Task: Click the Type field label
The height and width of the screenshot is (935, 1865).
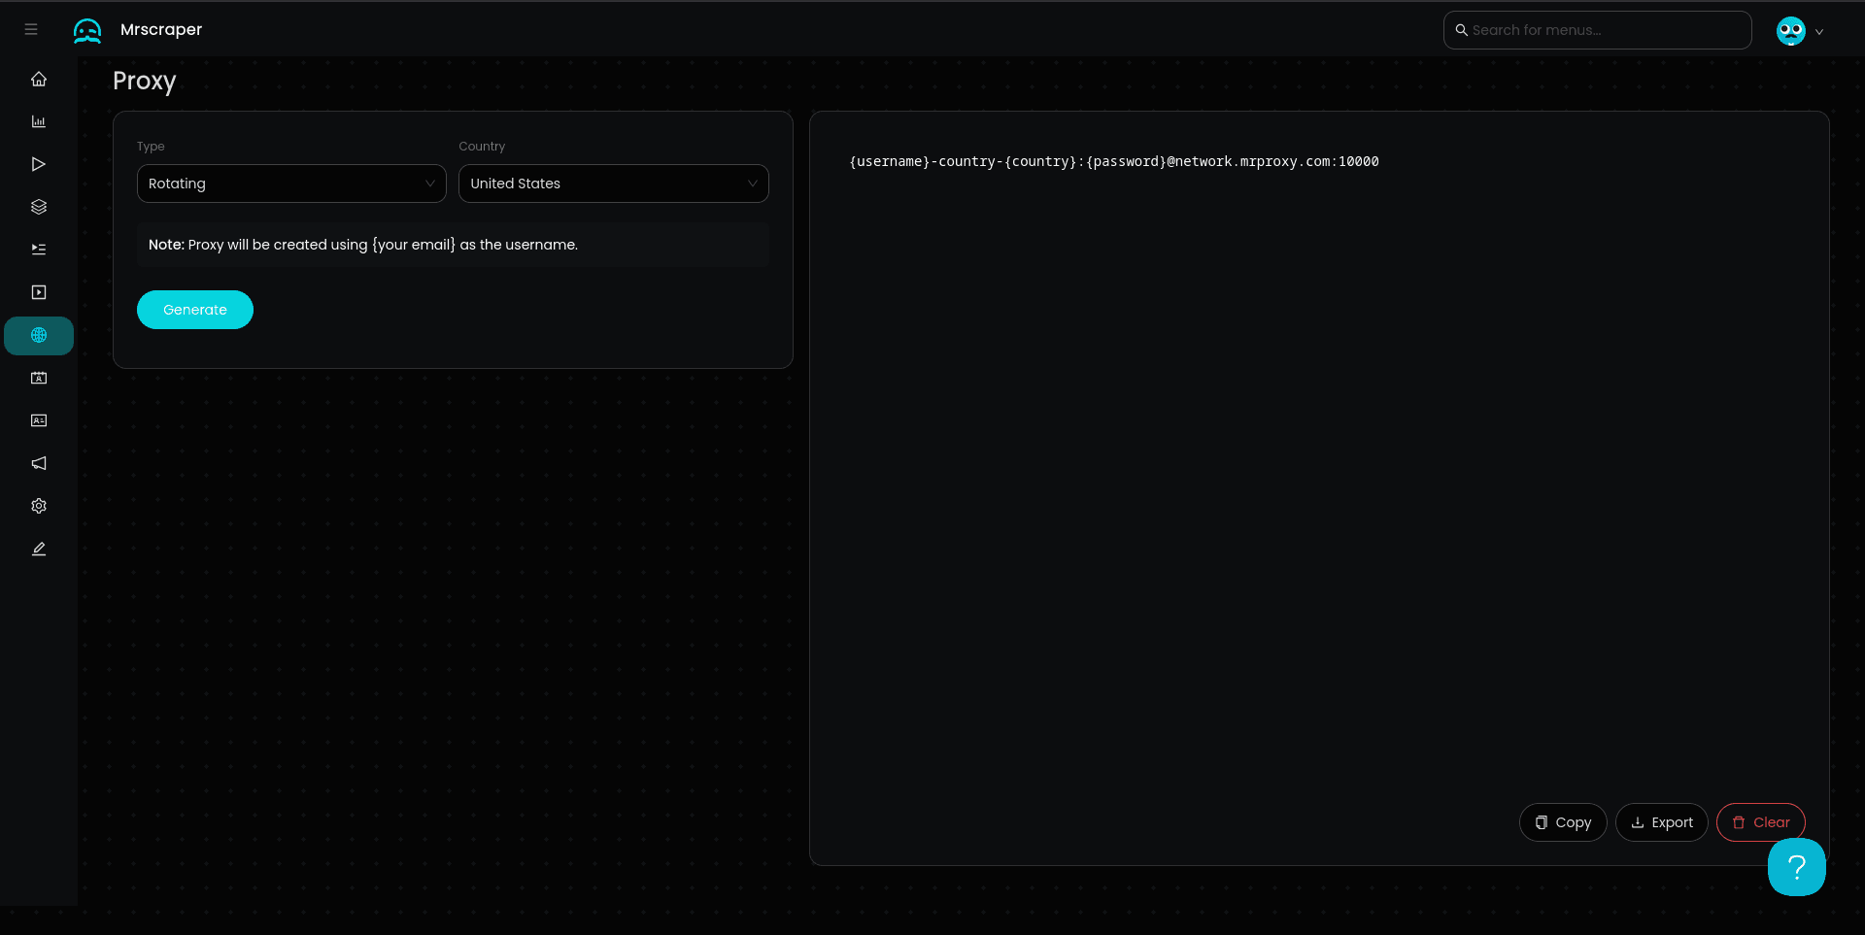Action: coord(151,147)
